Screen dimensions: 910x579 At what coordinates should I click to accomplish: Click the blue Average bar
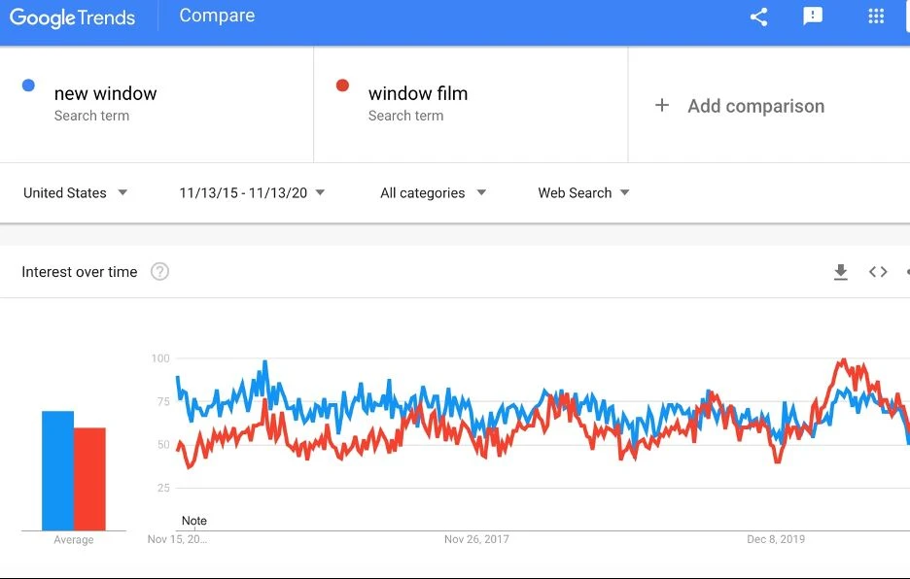pos(57,470)
